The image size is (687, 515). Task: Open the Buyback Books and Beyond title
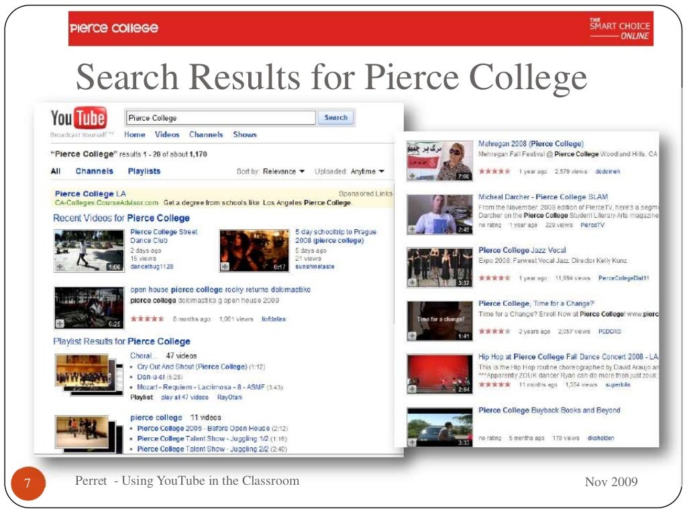549,410
